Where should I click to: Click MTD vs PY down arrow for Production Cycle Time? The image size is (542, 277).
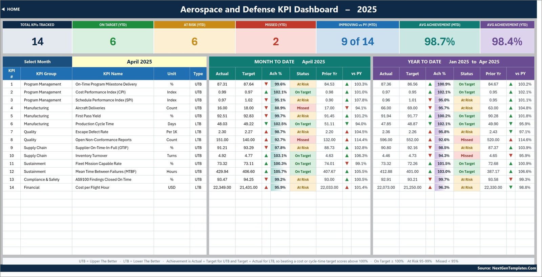[347, 124]
